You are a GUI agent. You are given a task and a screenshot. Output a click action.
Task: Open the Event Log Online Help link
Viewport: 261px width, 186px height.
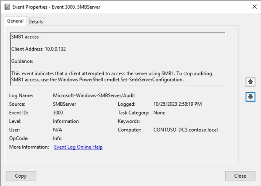[78, 147]
